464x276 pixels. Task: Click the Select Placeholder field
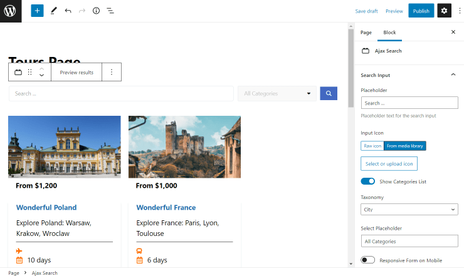409,241
